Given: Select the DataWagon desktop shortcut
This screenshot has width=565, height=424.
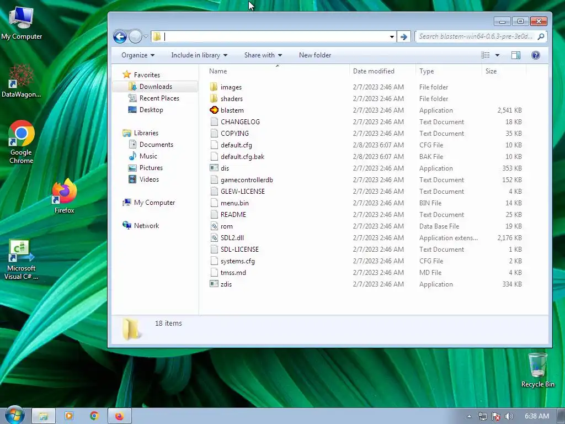Looking at the screenshot, I should (x=21, y=81).
